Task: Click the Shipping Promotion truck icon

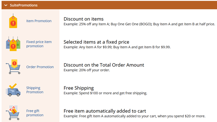Action: pos(13,90)
